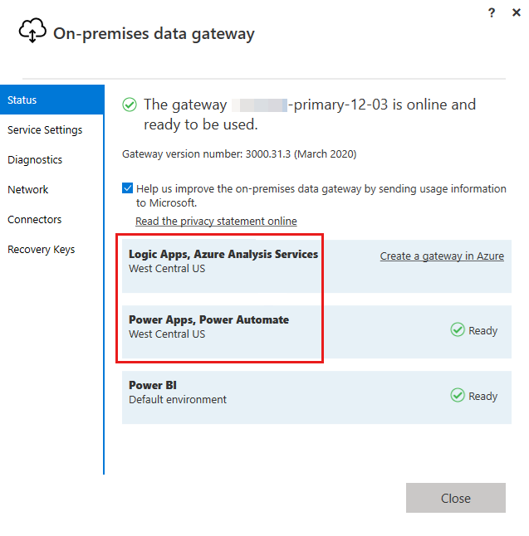Viewport: 529px width, 536px height.
Task: Click the green online status checkmark
Action: point(130,105)
